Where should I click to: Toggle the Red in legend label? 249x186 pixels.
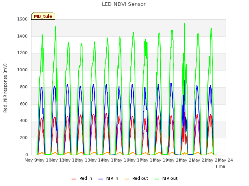click(86, 178)
